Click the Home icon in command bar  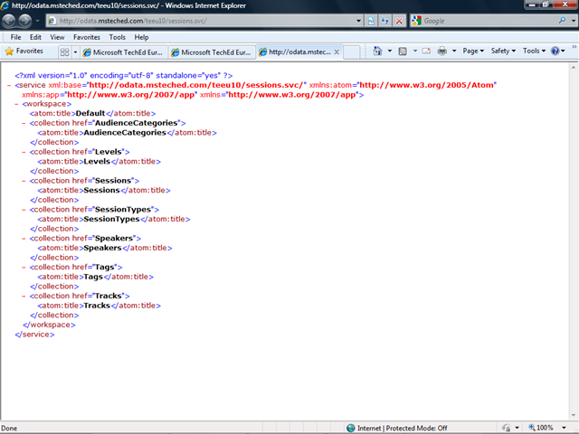pos(378,52)
